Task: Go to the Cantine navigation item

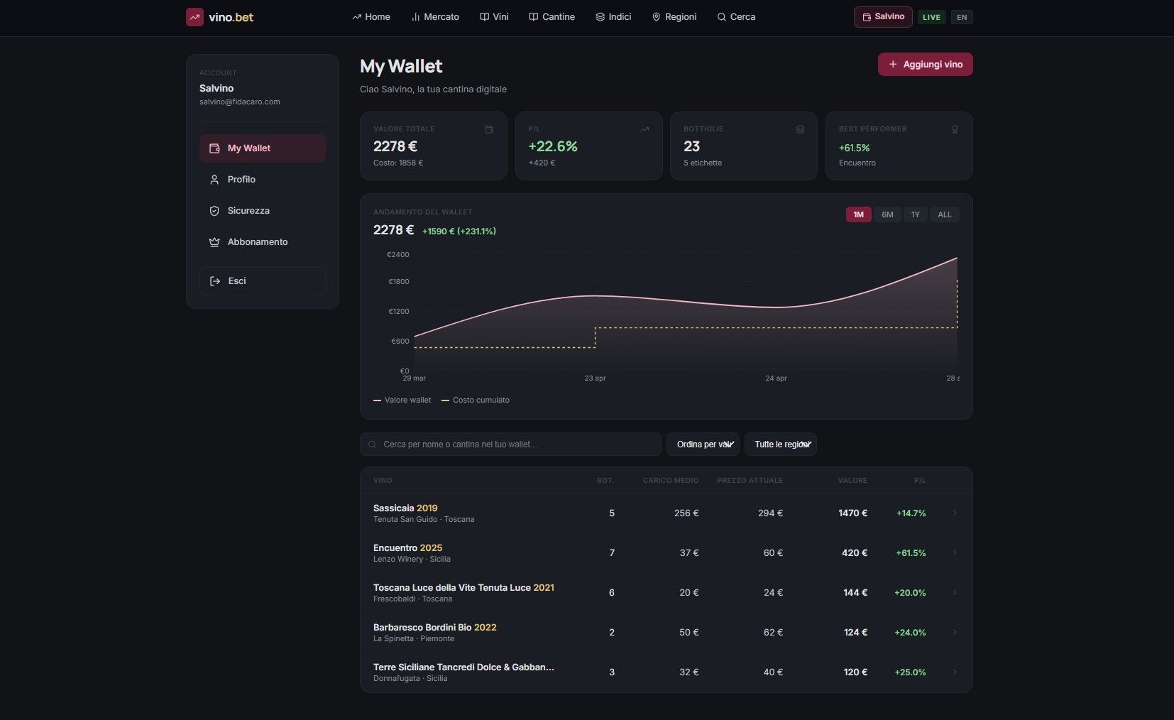Action: 552,17
